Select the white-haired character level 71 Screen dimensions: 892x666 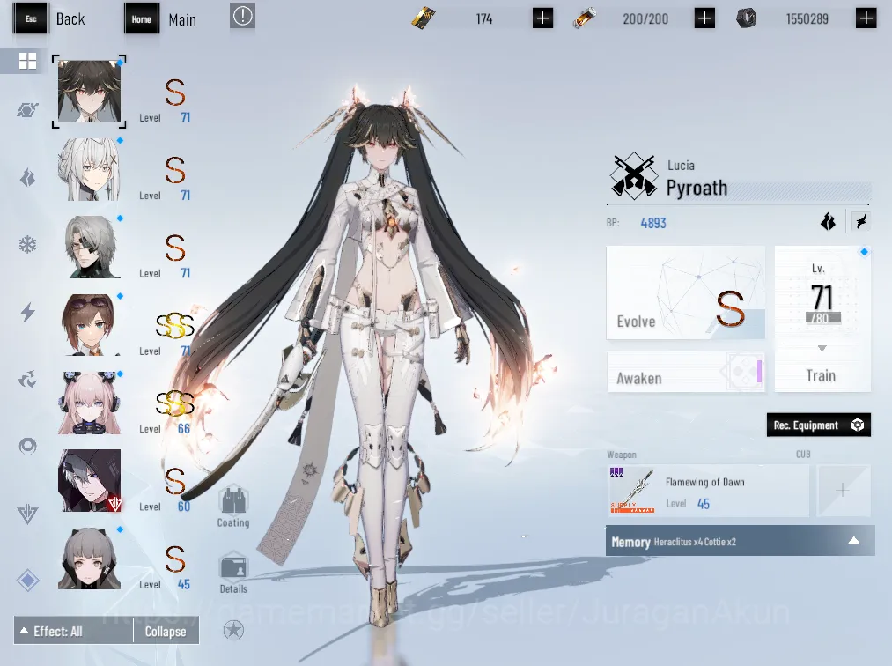[89, 169]
